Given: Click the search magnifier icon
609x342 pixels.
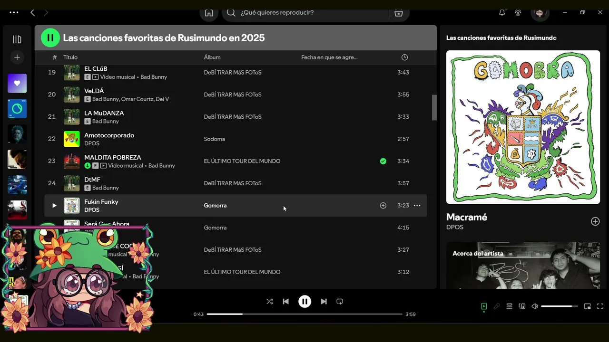Looking at the screenshot, I should pyautogui.click(x=231, y=13).
